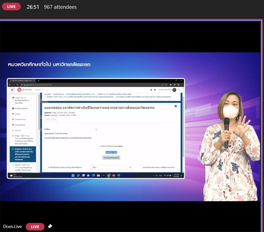
Task: Open the 'Jump to' activity select box
Action: [x=111, y=167]
